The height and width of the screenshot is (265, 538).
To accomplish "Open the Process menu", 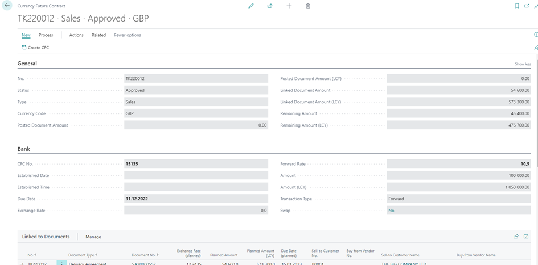I will [46, 35].
